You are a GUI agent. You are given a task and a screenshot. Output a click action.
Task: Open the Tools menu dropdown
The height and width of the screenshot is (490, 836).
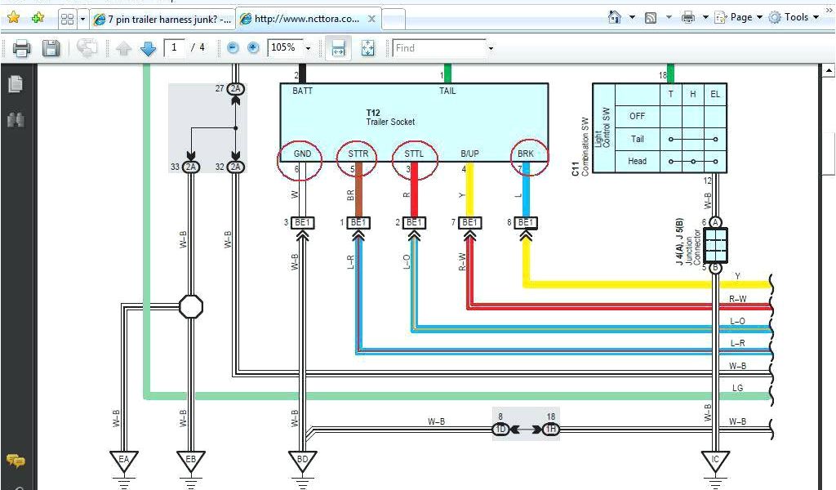click(794, 17)
